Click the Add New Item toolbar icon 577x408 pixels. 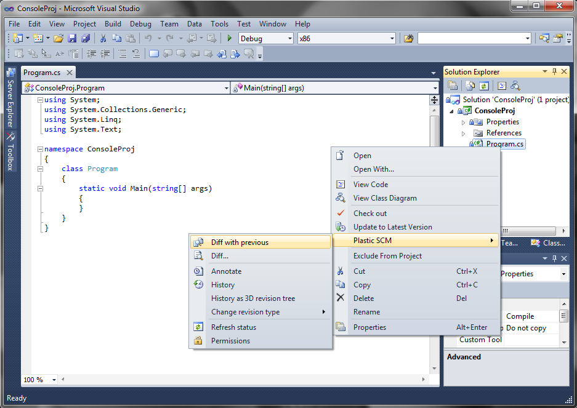(x=38, y=38)
